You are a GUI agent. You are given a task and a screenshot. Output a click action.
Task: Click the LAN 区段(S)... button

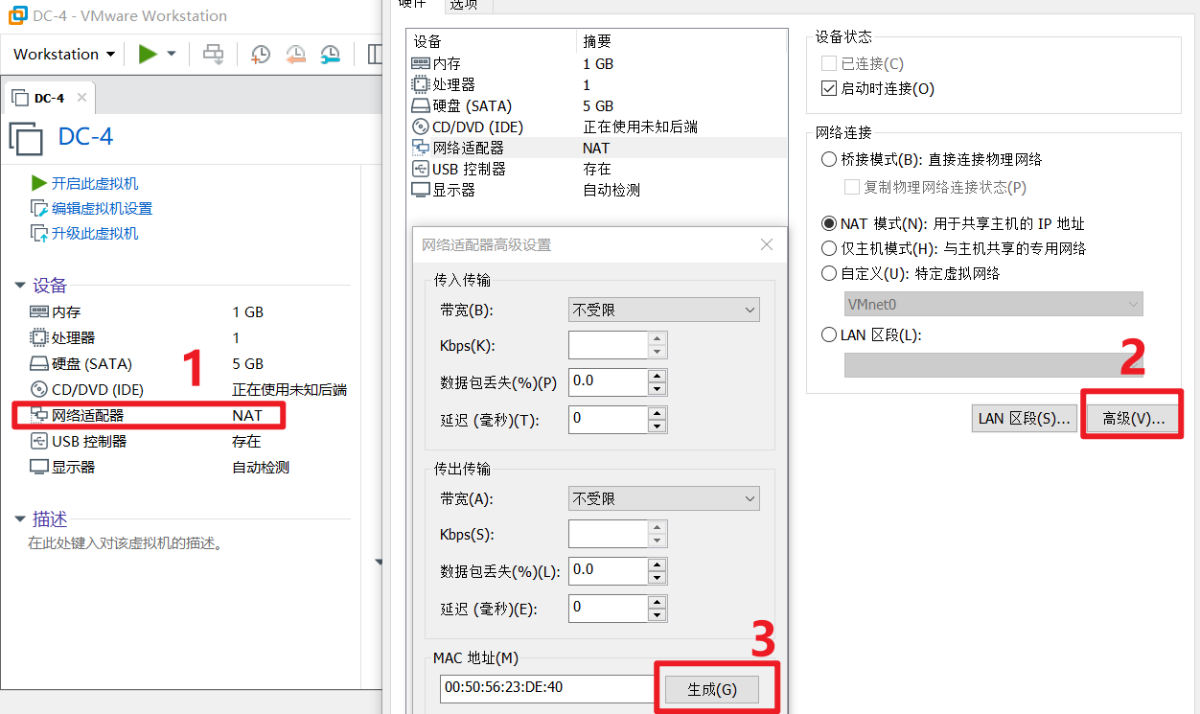coord(1024,419)
